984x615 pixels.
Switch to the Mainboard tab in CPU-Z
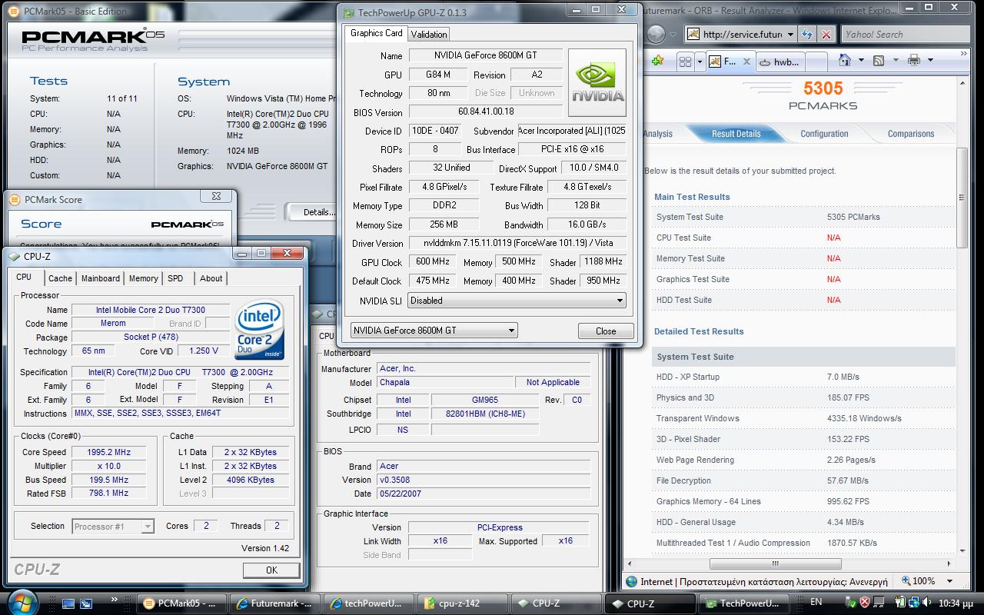pos(100,278)
